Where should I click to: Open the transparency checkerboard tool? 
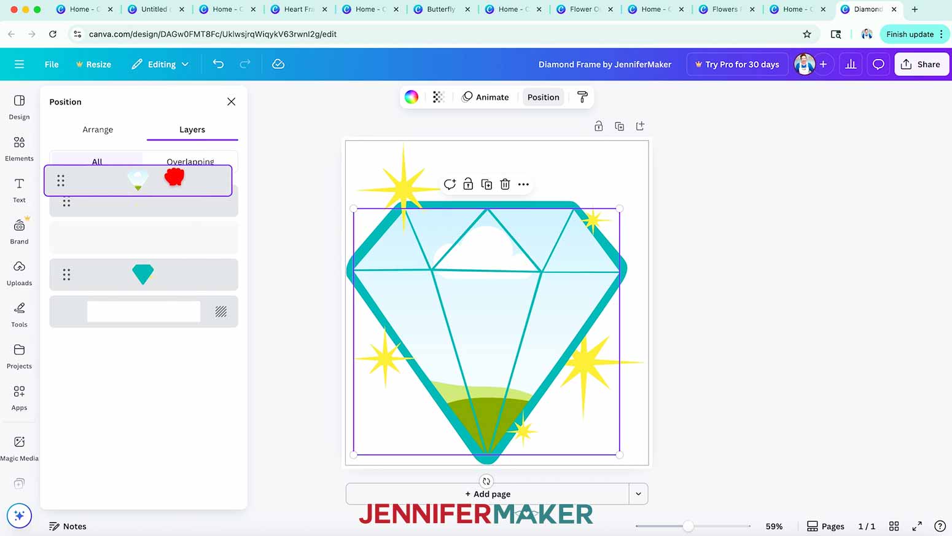[x=438, y=97]
